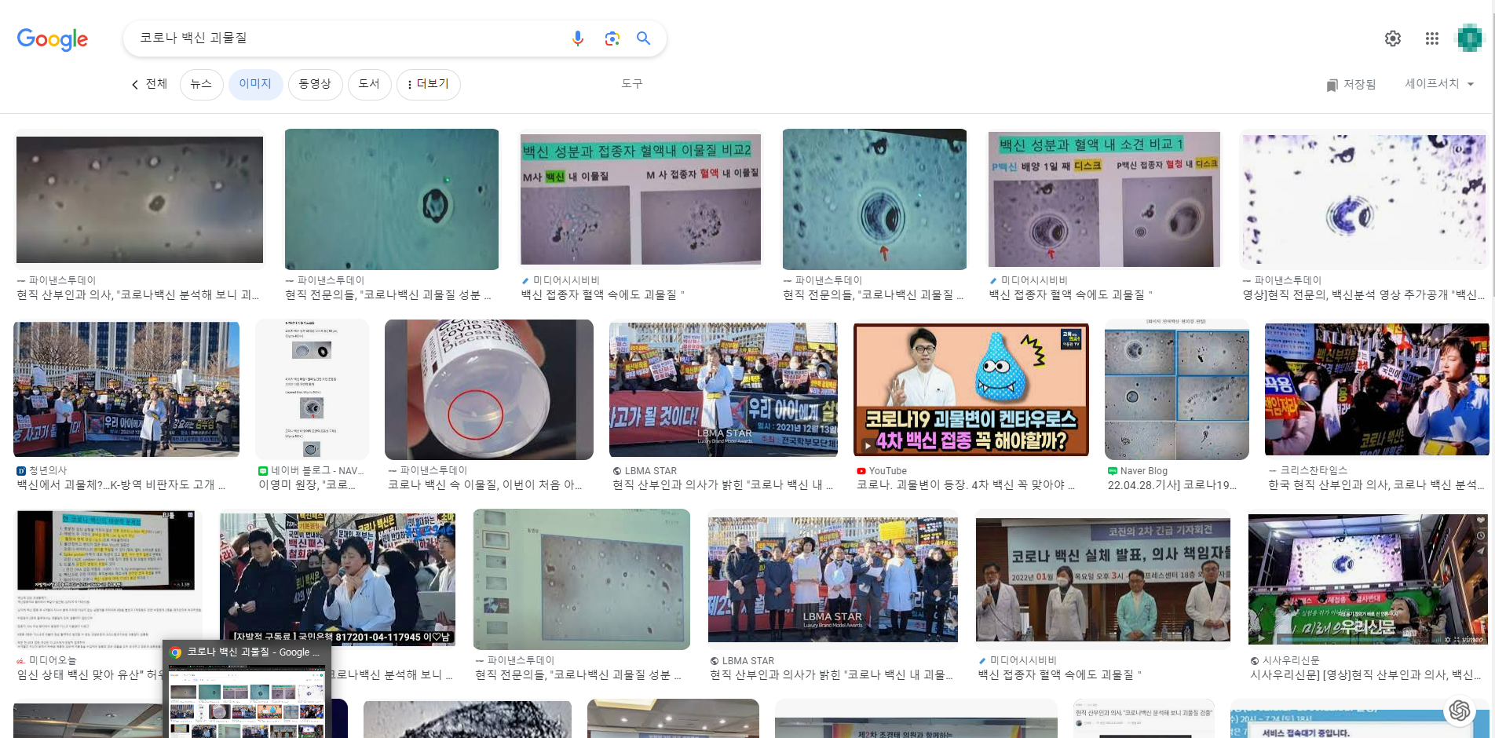Image resolution: width=1495 pixels, height=738 pixels.
Task: Open the 백신 성분과 혈액 내 소견 비교 1 image
Action: coord(1104,199)
